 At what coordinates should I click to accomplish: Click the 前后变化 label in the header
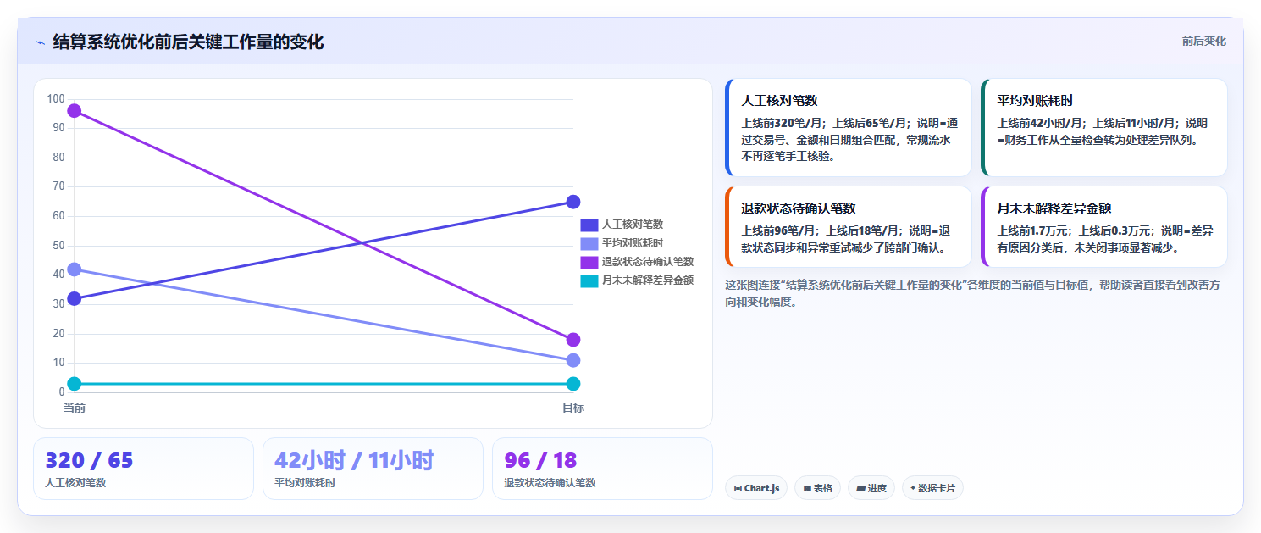pyautogui.click(x=1203, y=41)
